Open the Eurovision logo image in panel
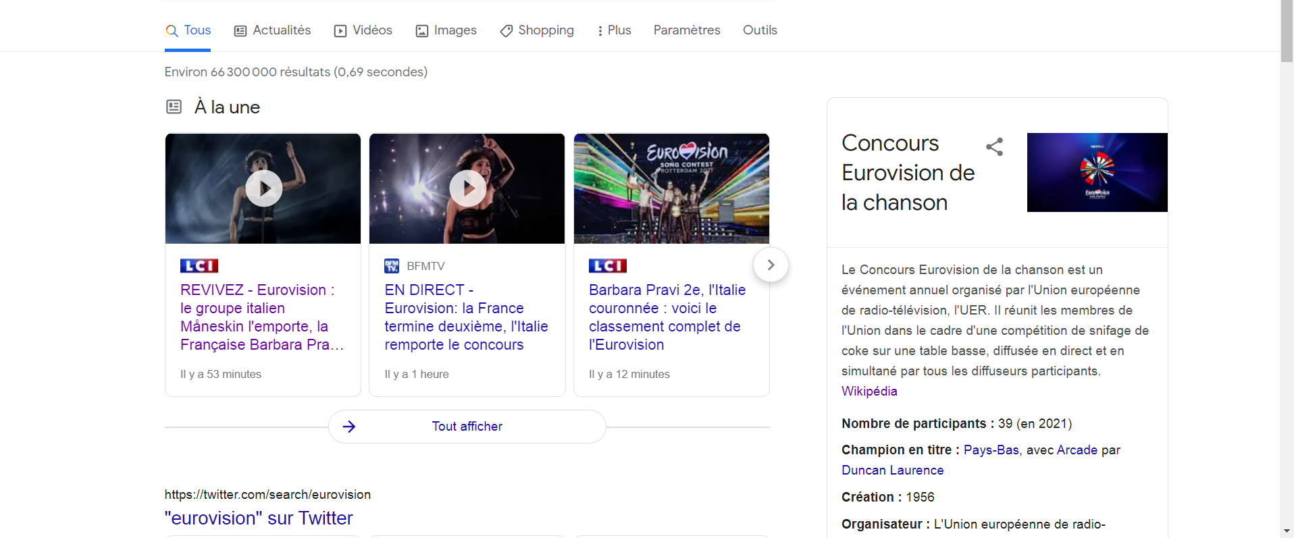This screenshot has height=538, width=1294. click(1097, 172)
